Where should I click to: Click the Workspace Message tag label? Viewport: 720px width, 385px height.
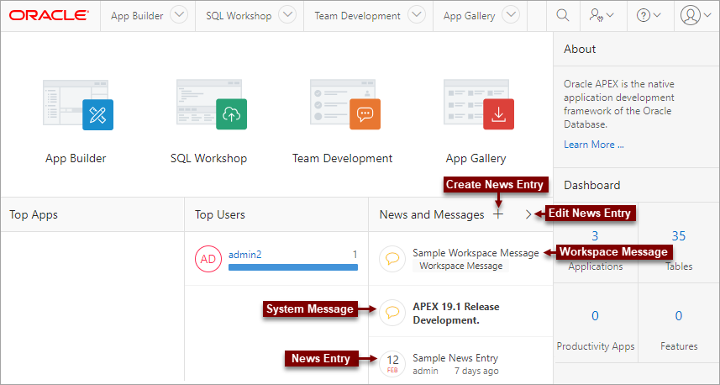tap(461, 266)
